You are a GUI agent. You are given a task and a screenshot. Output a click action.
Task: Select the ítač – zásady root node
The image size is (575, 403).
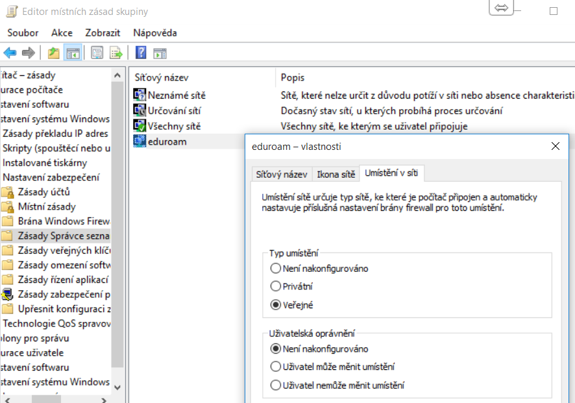[x=28, y=75]
